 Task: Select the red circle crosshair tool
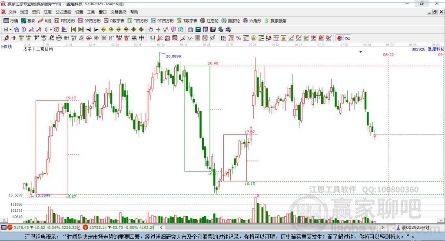(89, 38)
